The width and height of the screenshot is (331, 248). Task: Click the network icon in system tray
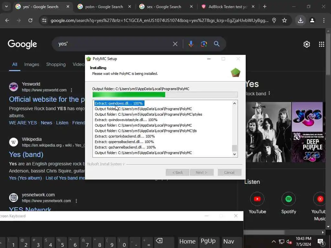pos(282,242)
